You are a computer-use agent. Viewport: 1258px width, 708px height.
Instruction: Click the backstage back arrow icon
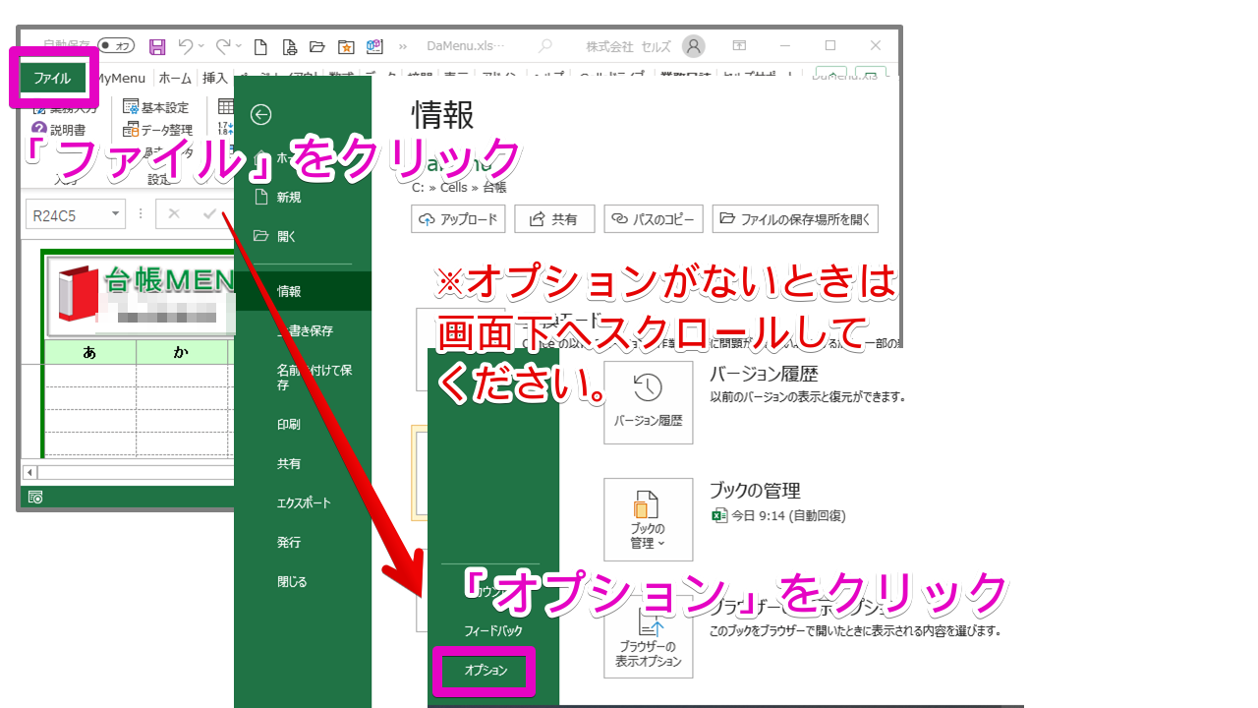[260, 115]
